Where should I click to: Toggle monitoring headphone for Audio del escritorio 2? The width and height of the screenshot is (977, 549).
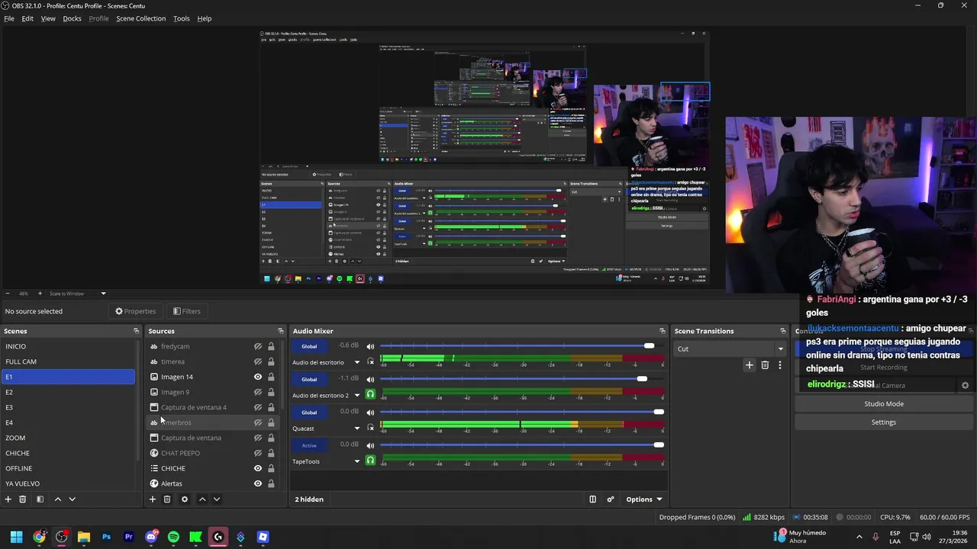tap(370, 394)
